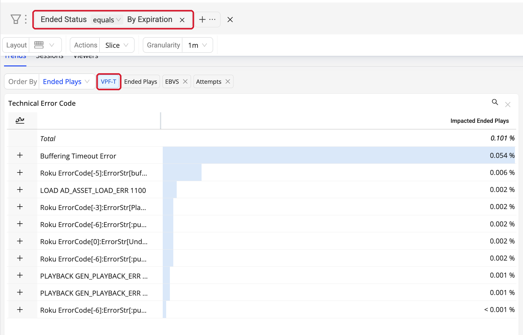Image resolution: width=523 pixels, height=335 pixels.
Task: Open the Granularity 1m dropdown
Action: [x=198, y=45]
